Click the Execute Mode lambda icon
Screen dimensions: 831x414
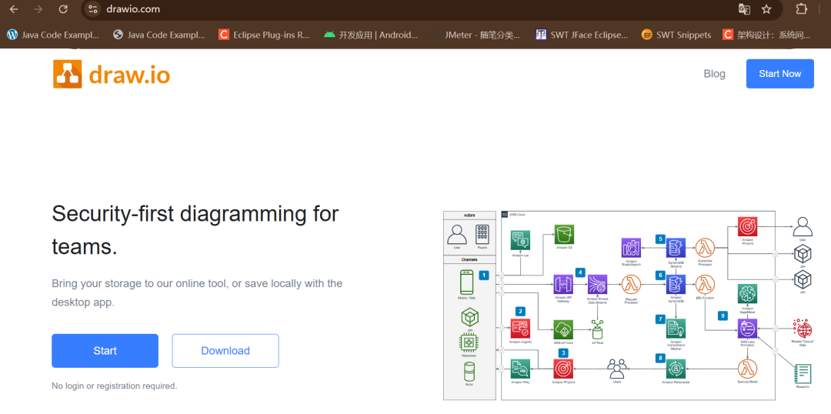tap(747, 369)
